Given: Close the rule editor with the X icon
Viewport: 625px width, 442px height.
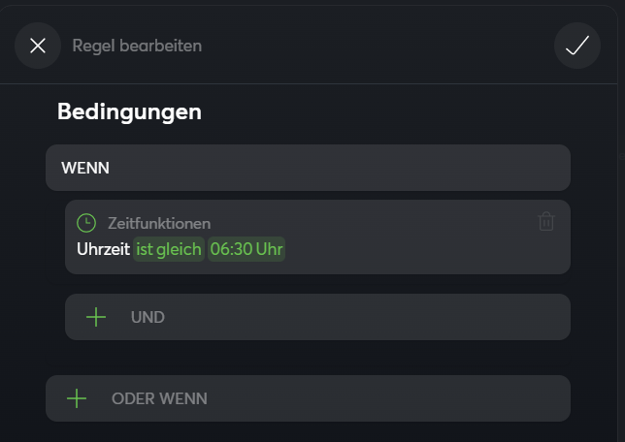Looking at the screenshot, I should tap(38, 46).
